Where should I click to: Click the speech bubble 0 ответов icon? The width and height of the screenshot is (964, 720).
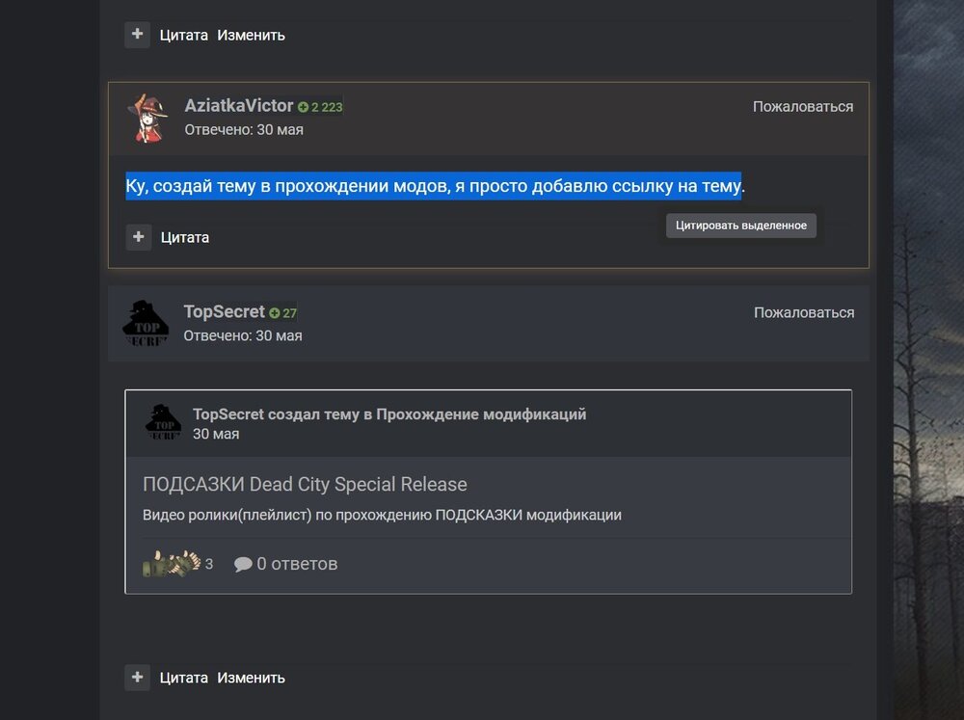(243, 564)
